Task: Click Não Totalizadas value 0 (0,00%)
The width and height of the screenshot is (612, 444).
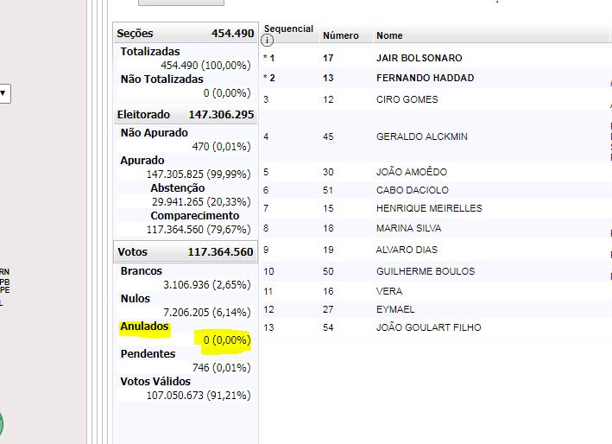Action: click(x=227, y=93)
